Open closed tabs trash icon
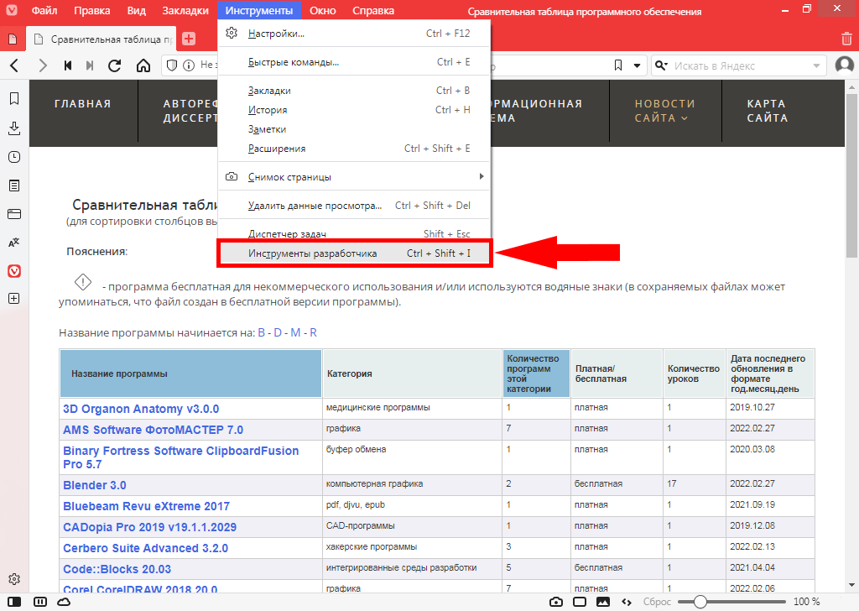Image resolution: width=859 pixels, height=611 pixels. point(846,39)
